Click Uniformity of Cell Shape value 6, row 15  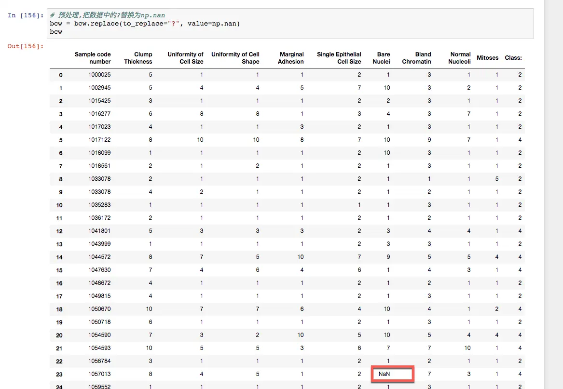pyautogui.click(x=258, y=270)
